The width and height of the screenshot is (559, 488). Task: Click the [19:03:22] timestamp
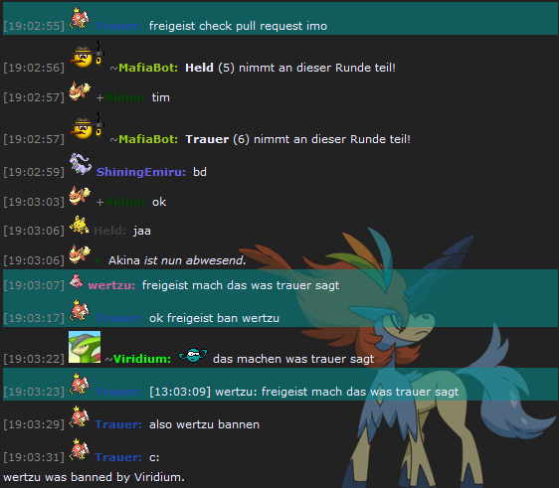[x=34, y=359]
